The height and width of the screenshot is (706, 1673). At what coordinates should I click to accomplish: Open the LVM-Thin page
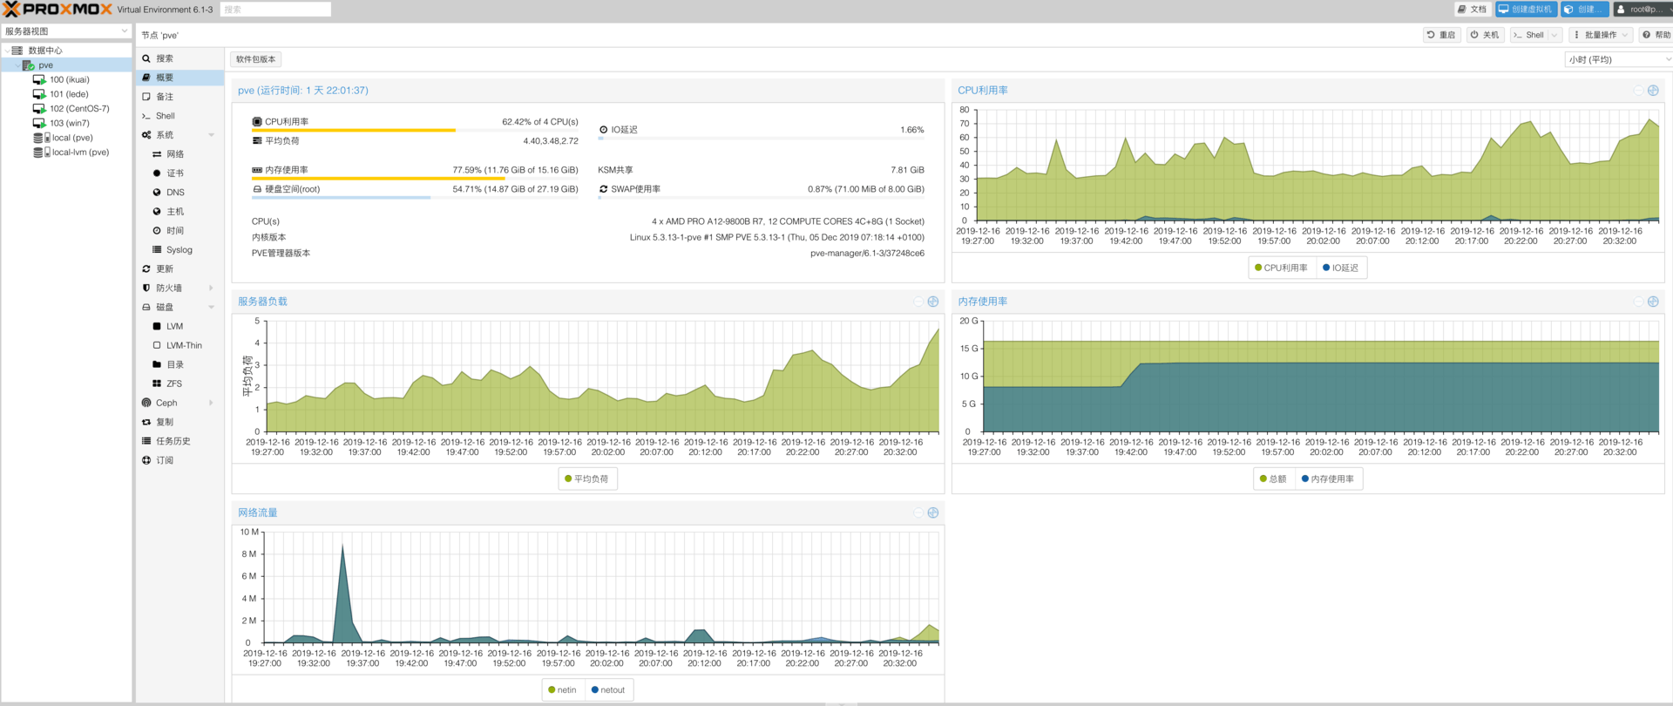179,346
